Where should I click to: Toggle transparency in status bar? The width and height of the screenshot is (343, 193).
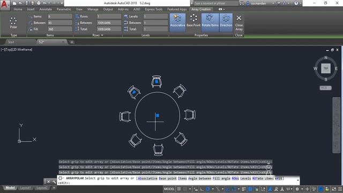click(250, 189)
